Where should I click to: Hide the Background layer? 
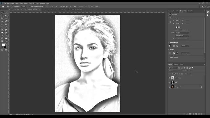pos(169,87)
